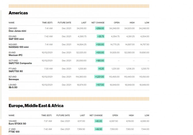Open the Euro STOXX 50 link

(17, 123)
